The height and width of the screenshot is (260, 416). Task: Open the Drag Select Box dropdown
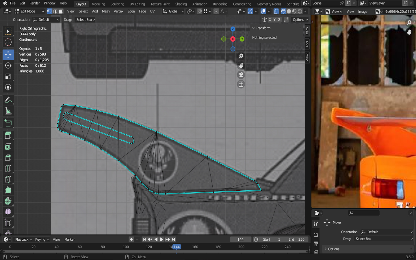tap(85, 20)
